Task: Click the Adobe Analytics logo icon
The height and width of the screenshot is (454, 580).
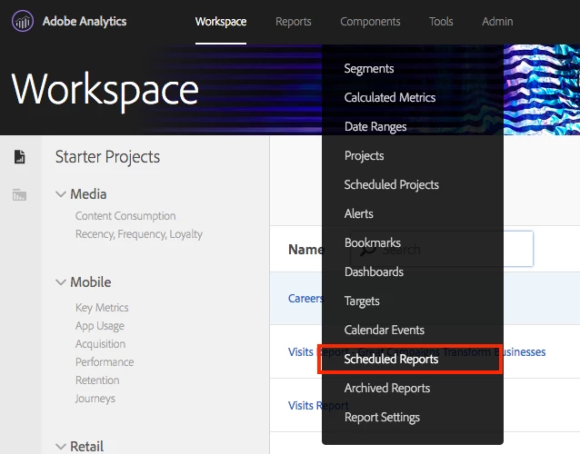Action: pyautogui.click(x=23, y=21)
